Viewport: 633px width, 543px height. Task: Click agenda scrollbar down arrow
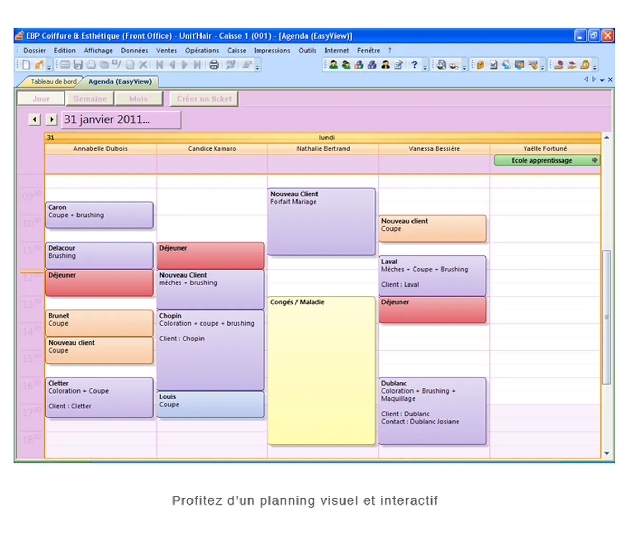tap(607, 453)
